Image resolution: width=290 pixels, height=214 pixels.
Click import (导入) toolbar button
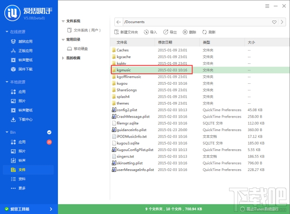tap(150, 32)
